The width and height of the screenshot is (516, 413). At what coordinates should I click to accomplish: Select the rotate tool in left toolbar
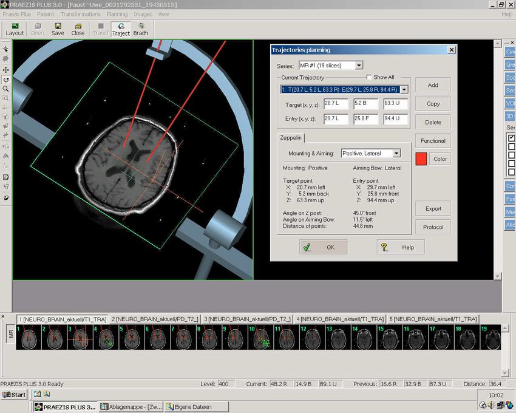6,80
